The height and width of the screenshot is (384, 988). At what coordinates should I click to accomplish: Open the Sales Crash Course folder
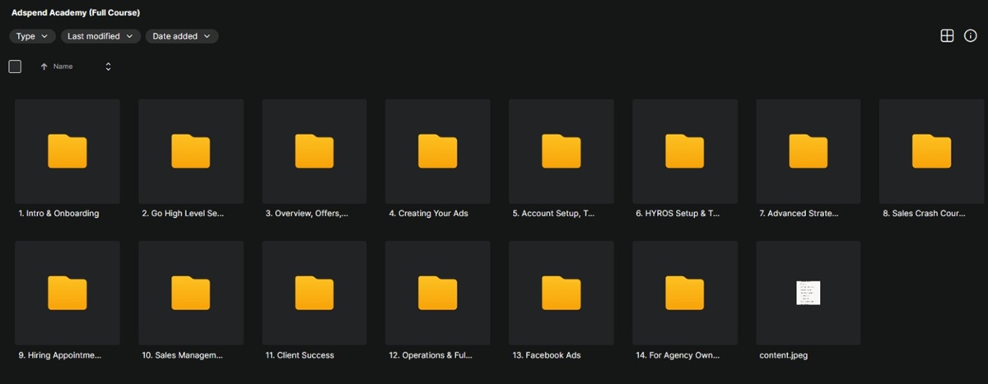point(931,151)
